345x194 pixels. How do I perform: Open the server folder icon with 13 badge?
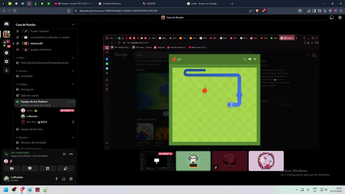pos(6,44)
